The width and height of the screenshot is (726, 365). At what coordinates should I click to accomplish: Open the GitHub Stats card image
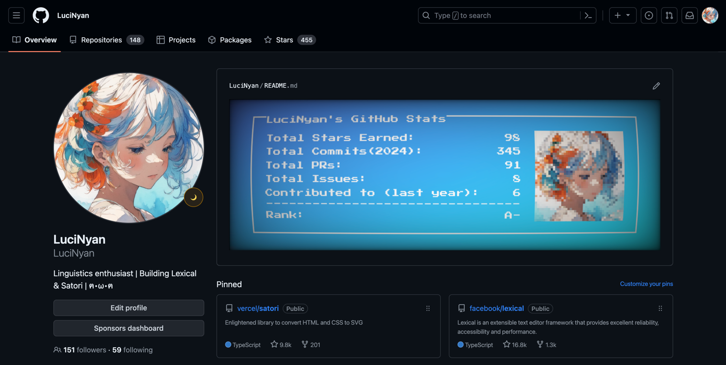point(445,175)
